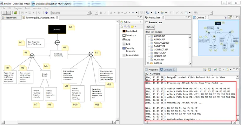Choose the And node palette tool
This screenshot has width=242, height=125.
click(126, 40)
